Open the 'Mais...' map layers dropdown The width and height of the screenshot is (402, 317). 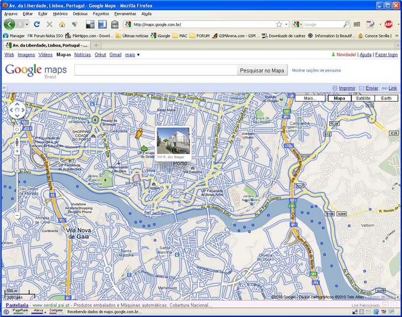310,98
